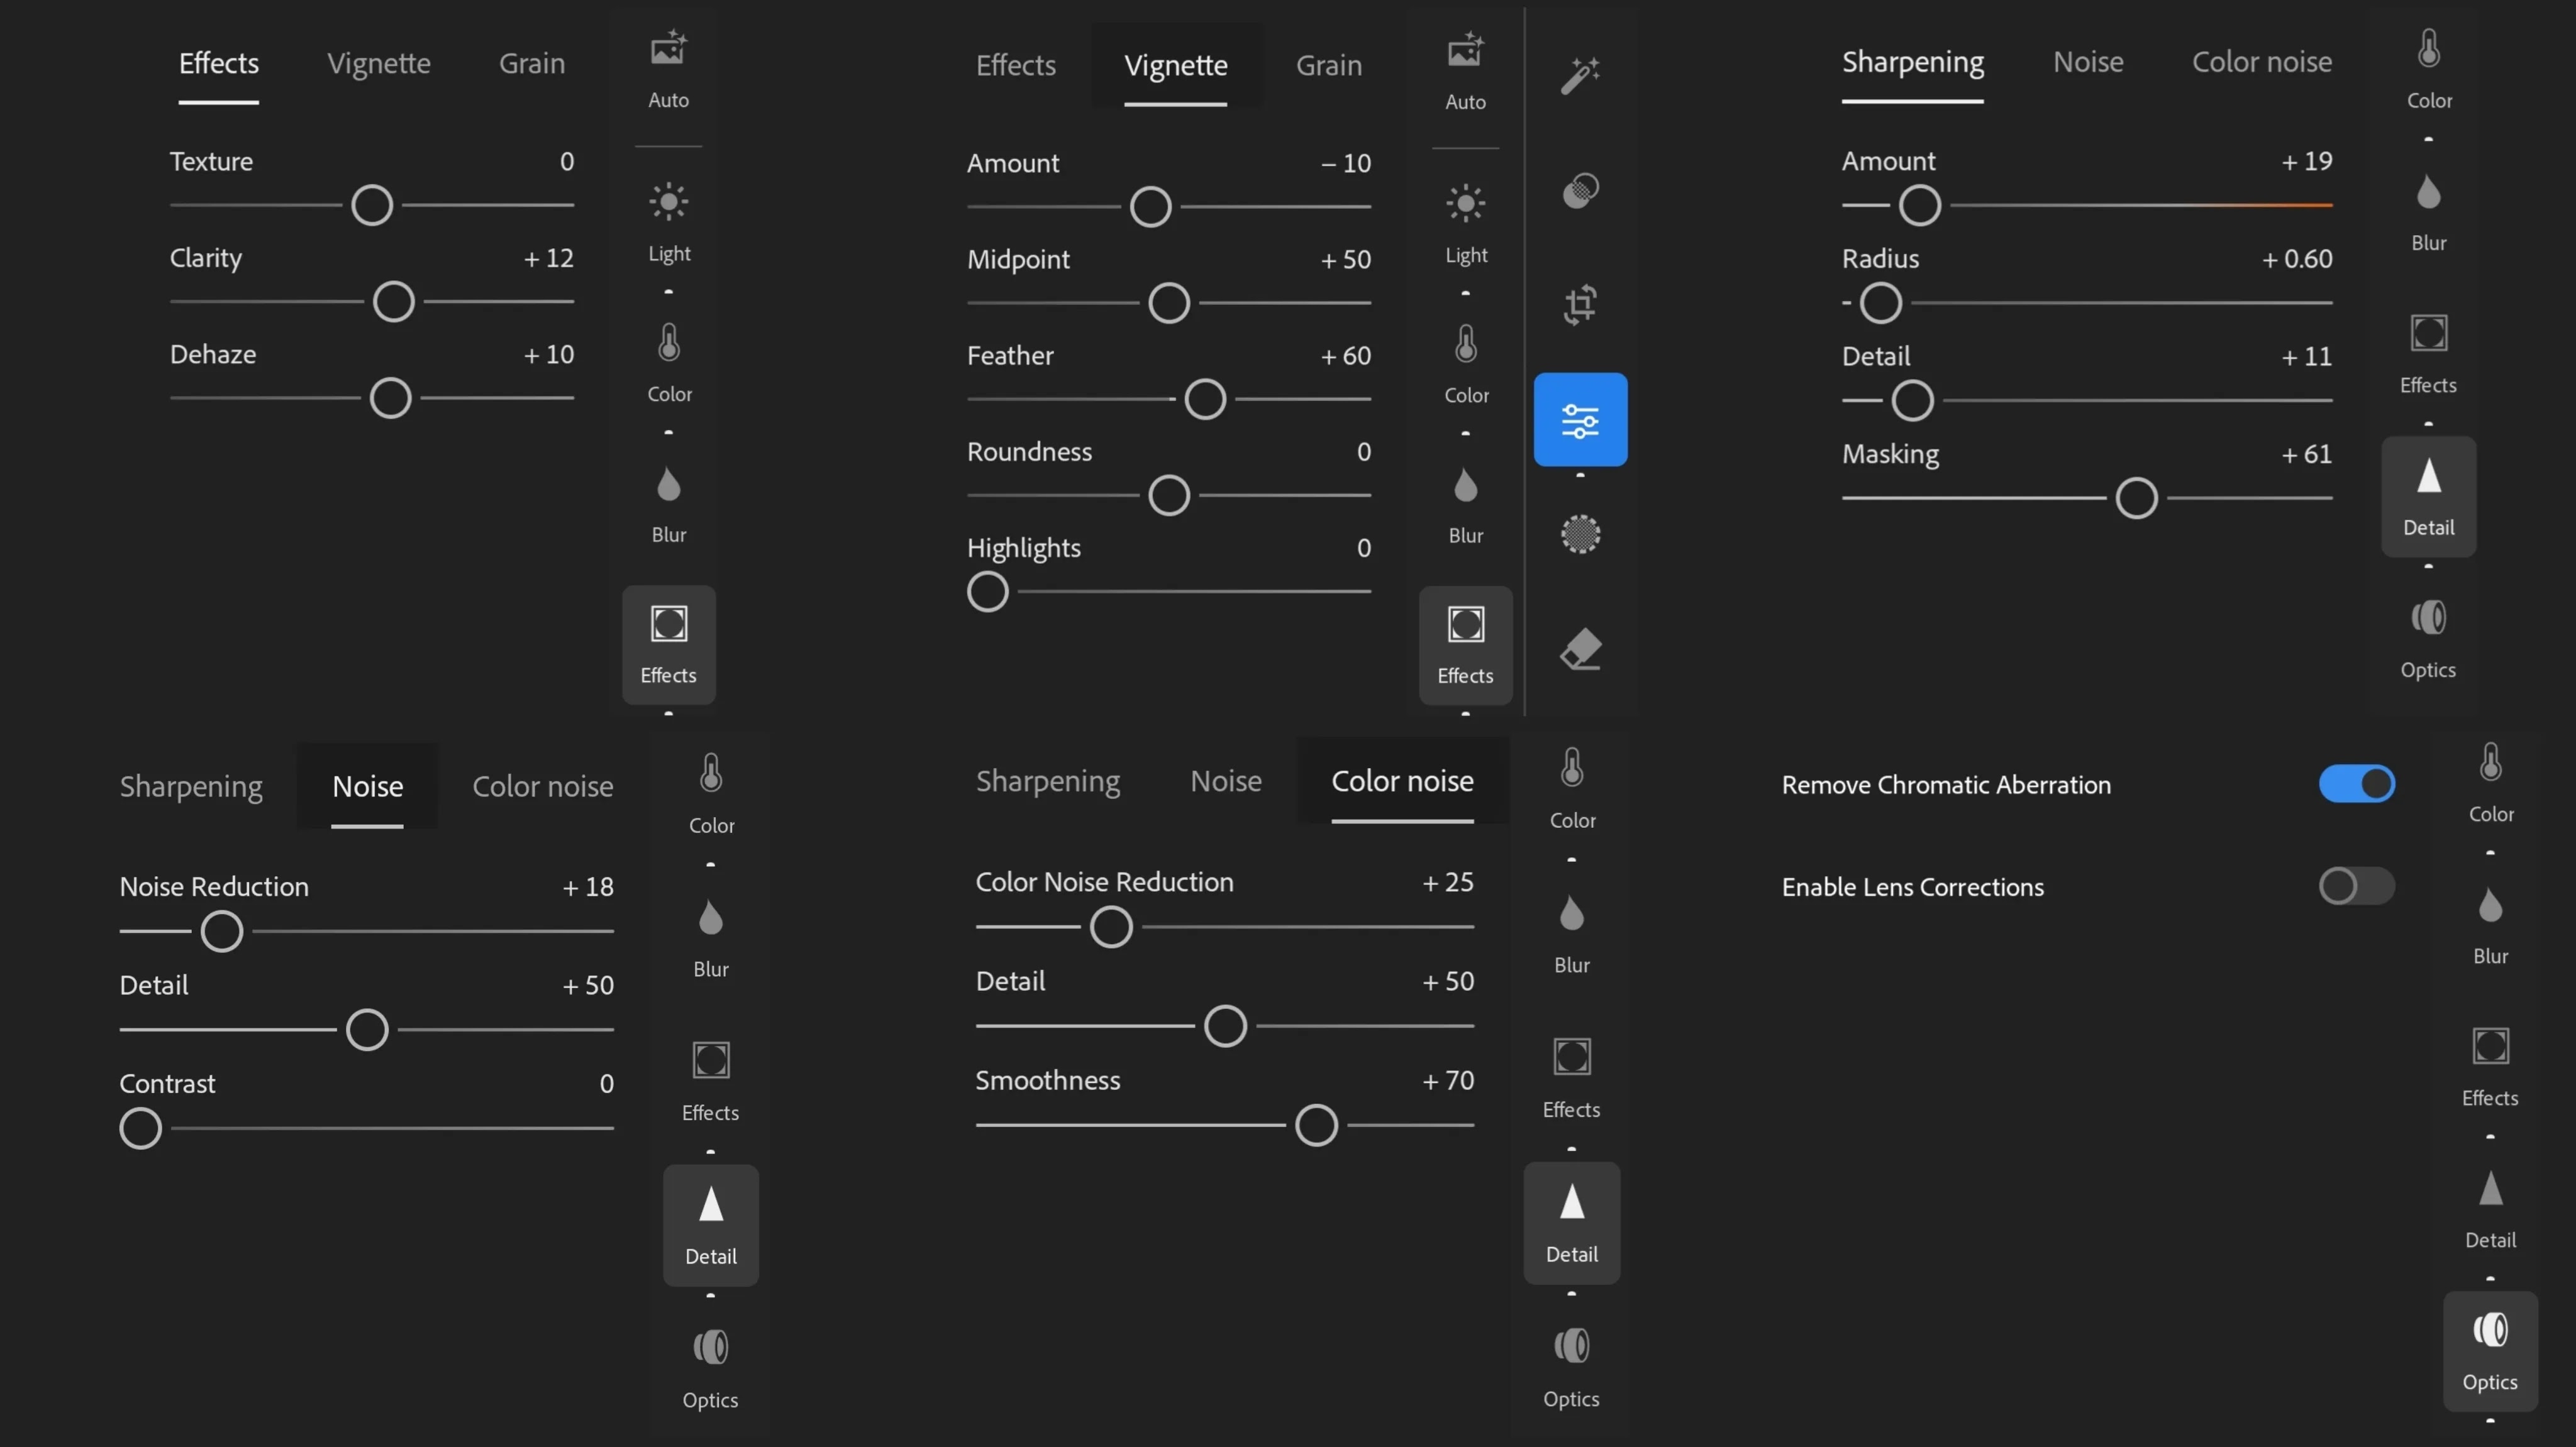The image size is (2576, 1447).
Task: Open the dotted circle masking tool
Action: pos(1580,535)
